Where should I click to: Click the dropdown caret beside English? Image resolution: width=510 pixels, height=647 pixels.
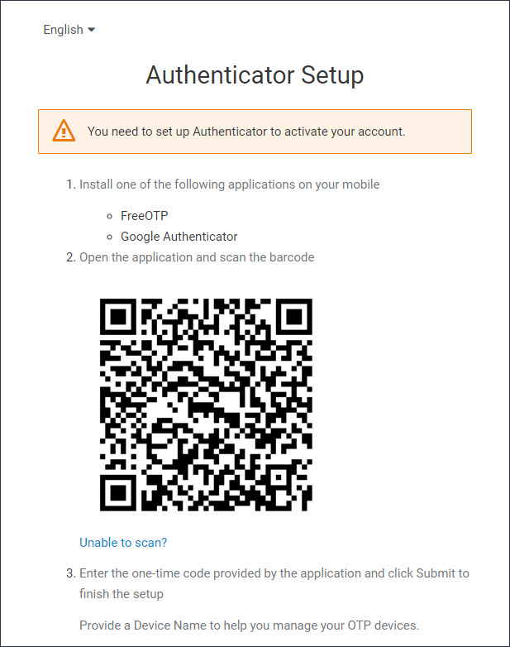click(92, 30)
